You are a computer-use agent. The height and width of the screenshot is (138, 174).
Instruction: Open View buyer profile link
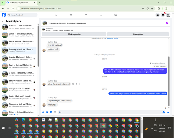pyautogui.click(x=112, y=38)
